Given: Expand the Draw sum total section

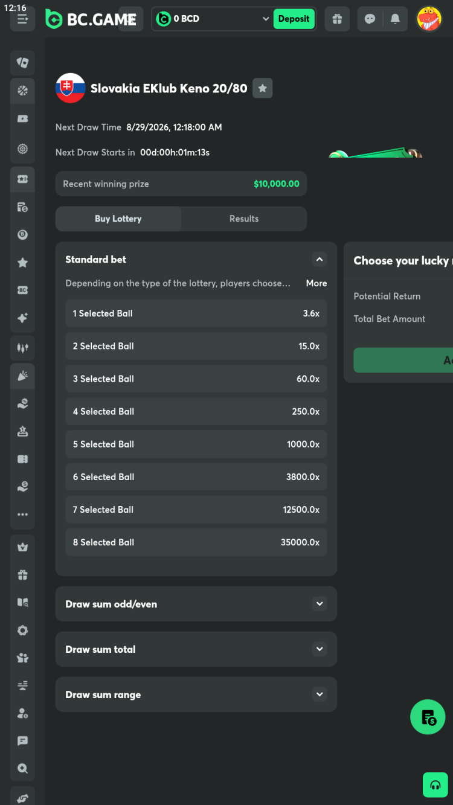Looking at the screenshot, I should click(196, 649).
